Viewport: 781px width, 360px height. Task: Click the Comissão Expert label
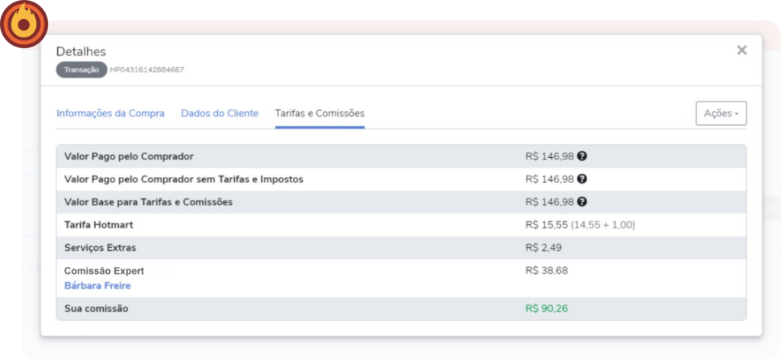(x=104, y=271)
